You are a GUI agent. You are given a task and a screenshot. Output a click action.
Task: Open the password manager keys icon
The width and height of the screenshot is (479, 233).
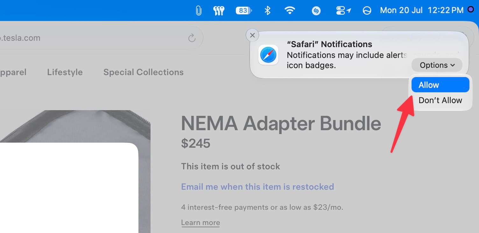(x=219, y=11)
